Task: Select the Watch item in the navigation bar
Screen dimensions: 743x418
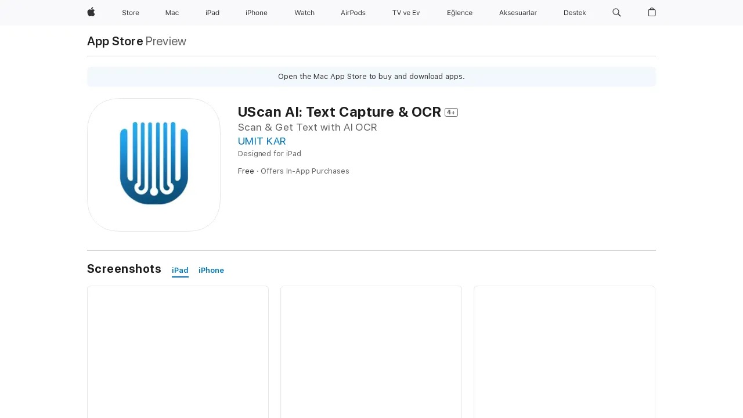Action: click(x=304, y=13)
